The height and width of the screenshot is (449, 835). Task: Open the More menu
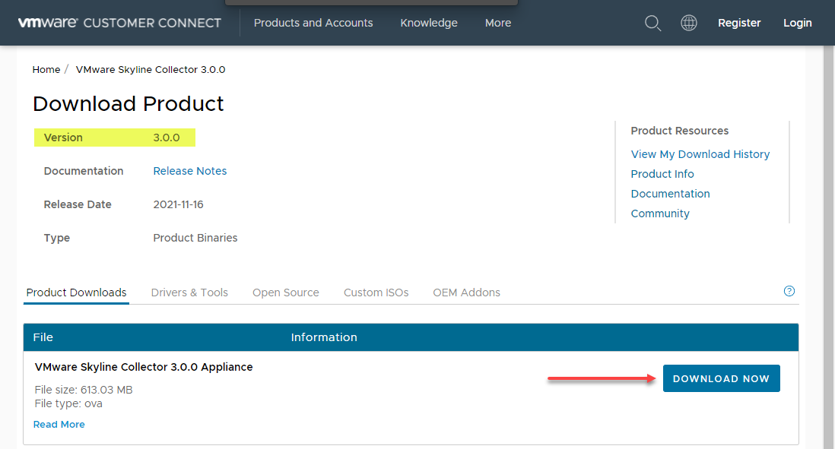click(x=498, y=23)
